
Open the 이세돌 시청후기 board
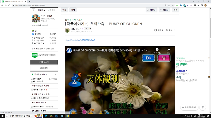tap(39, 90)
